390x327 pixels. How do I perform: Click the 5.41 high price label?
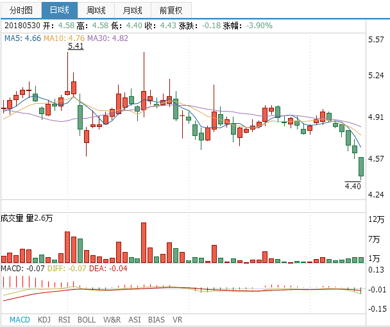click(76, 46)
